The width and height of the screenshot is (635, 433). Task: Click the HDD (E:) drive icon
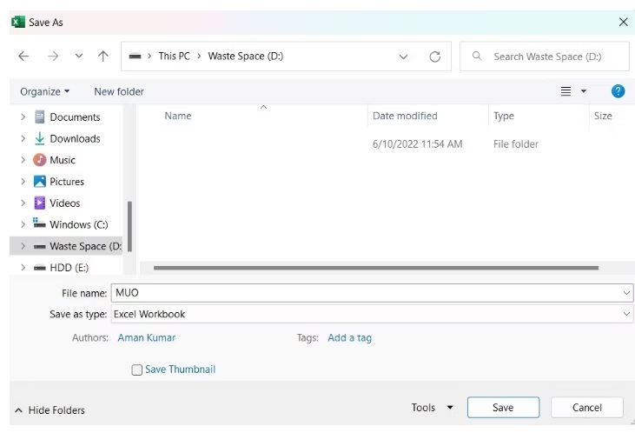tap(40, 268)
